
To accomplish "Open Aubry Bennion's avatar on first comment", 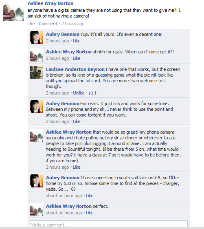I will (36, 37).
